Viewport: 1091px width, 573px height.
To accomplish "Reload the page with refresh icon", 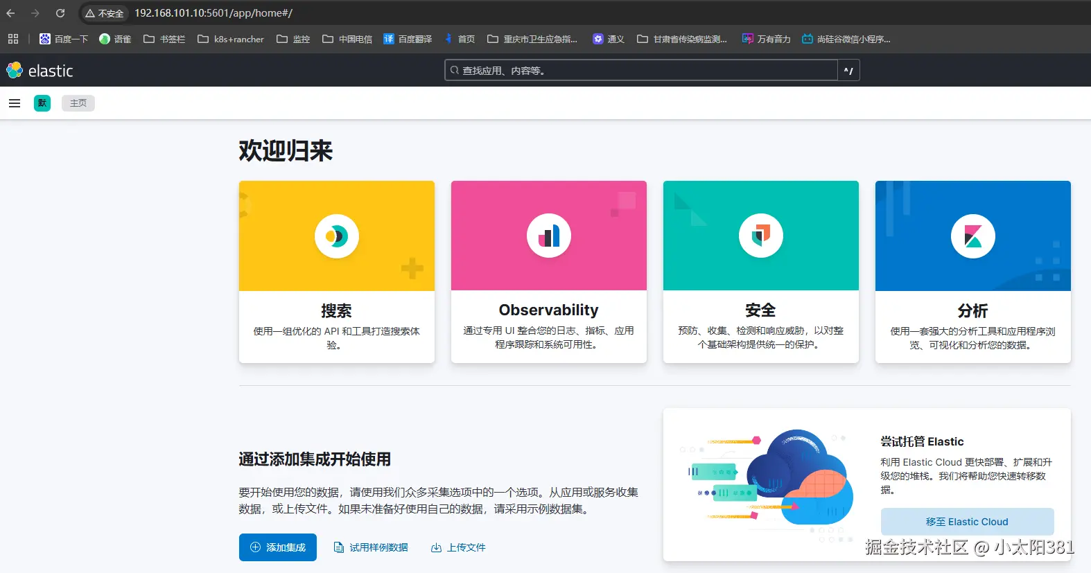I will click(60, 13).
